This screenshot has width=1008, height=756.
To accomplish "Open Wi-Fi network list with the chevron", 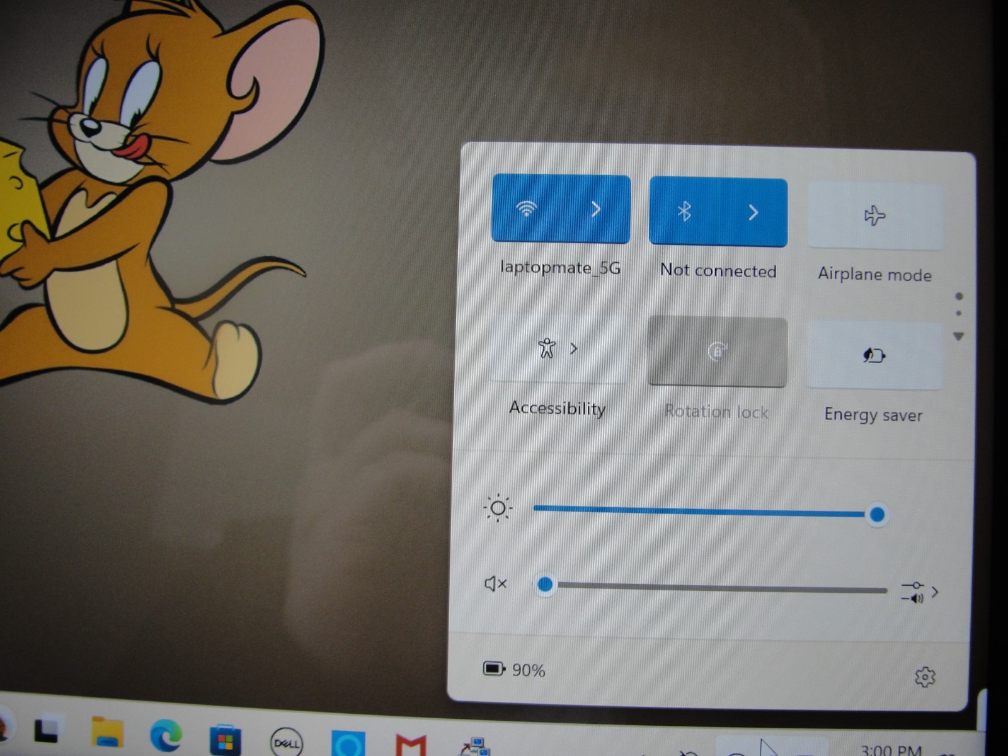I will [596, 209].
